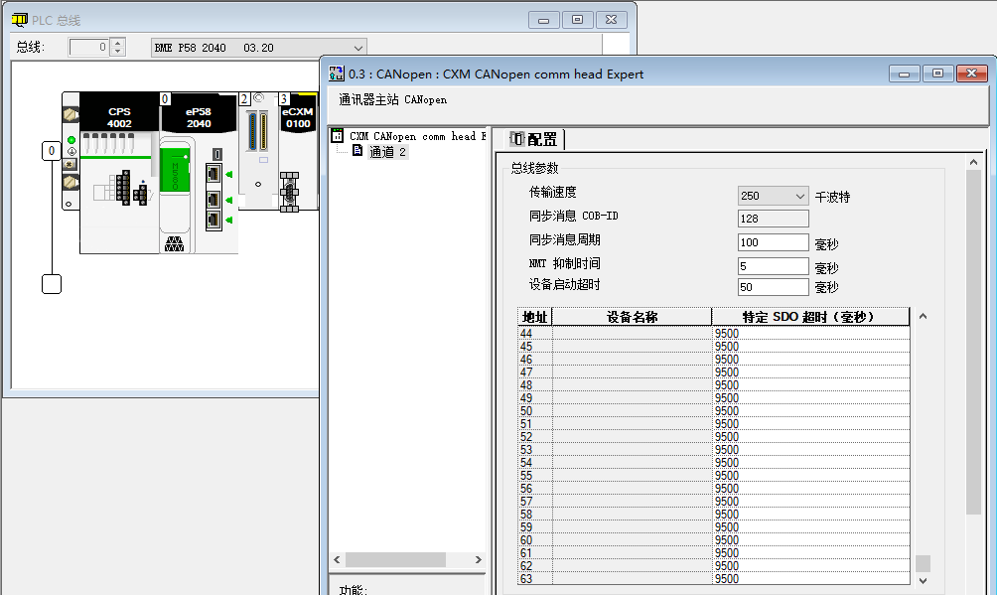Decrease the 总线 bus number spinner
The width and height of the screenshot is (997, 595).
(x=117, y=52)
